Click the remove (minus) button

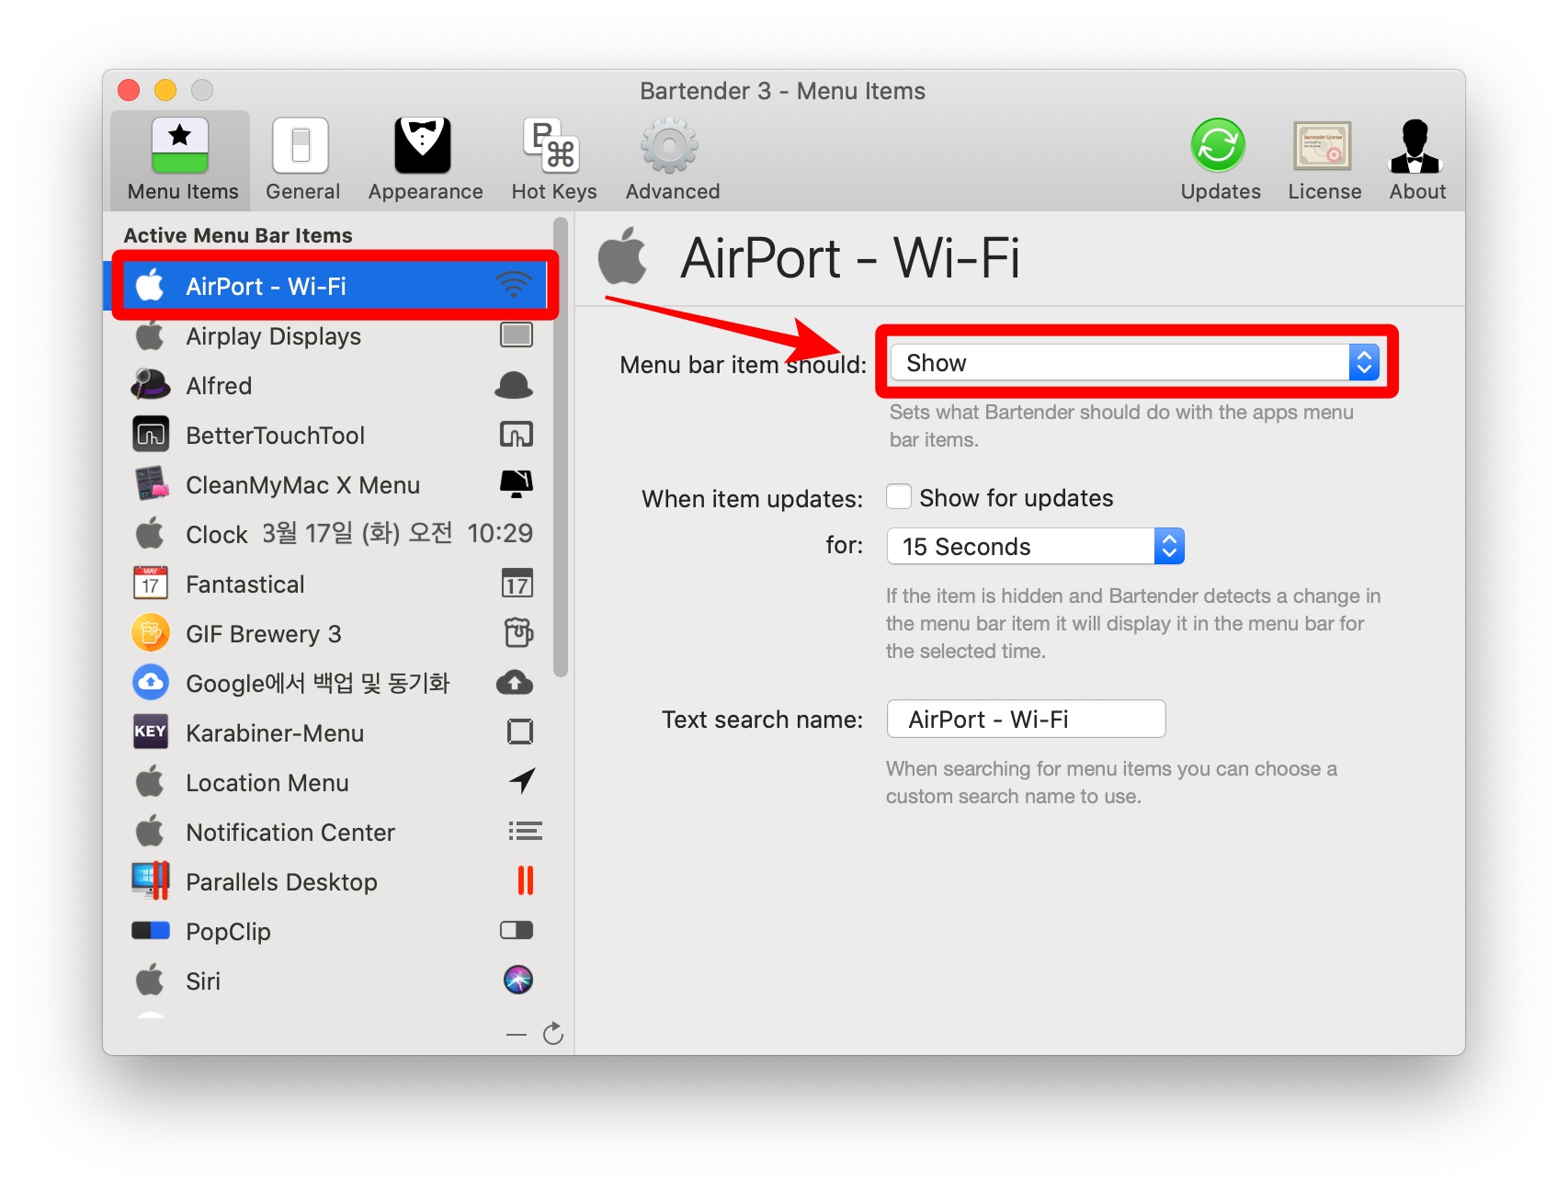point(517,1035)
